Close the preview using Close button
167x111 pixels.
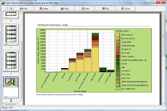click(126, 9)
